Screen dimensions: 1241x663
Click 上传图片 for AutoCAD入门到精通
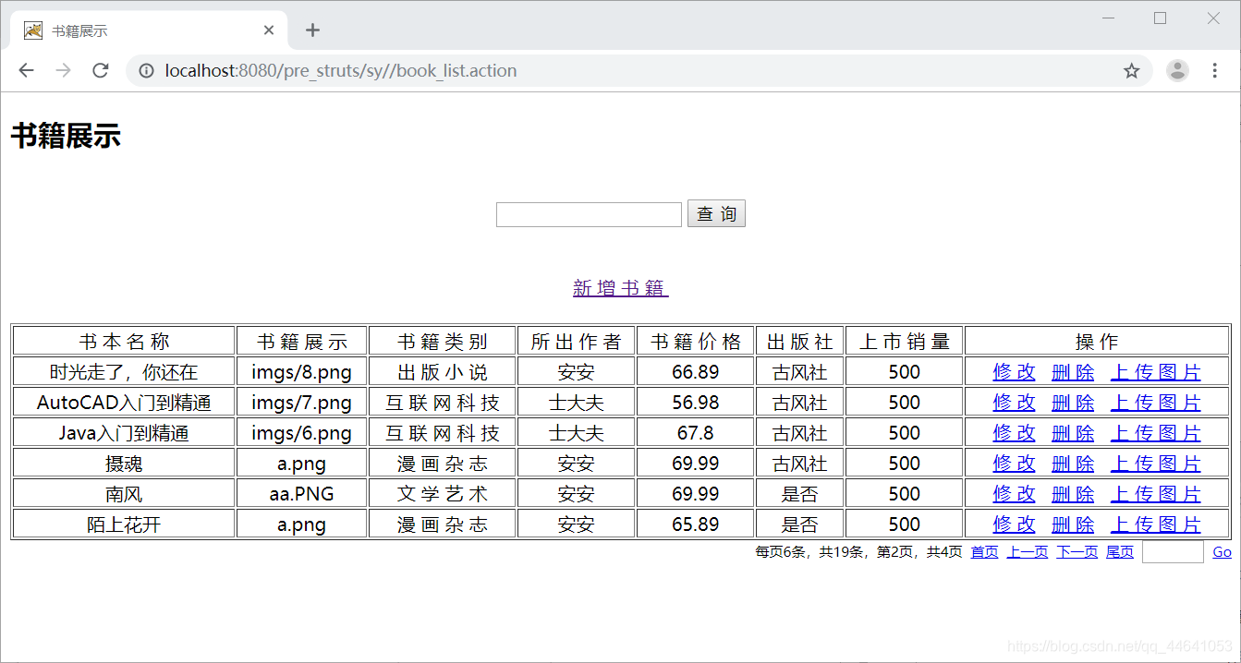click(1156, 403)
